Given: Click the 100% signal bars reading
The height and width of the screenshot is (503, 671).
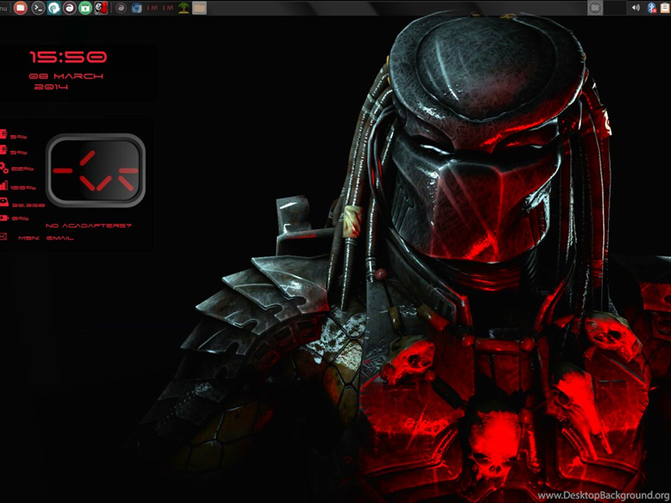Looking at the screenshot, I should [x=23, y=188].
